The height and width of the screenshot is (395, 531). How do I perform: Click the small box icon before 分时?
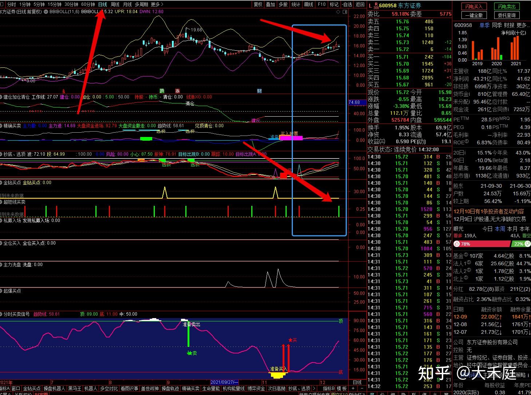click(3, 4)
